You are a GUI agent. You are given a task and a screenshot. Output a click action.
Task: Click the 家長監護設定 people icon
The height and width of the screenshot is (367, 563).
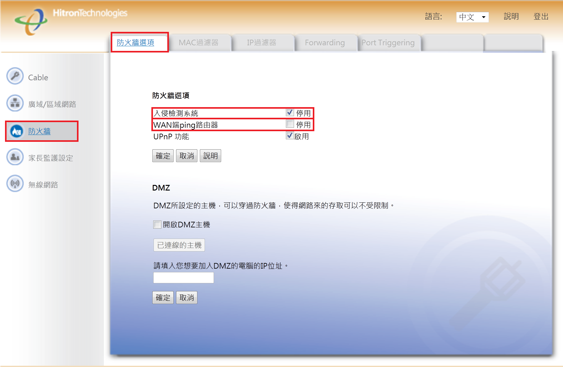click(15, 157)
